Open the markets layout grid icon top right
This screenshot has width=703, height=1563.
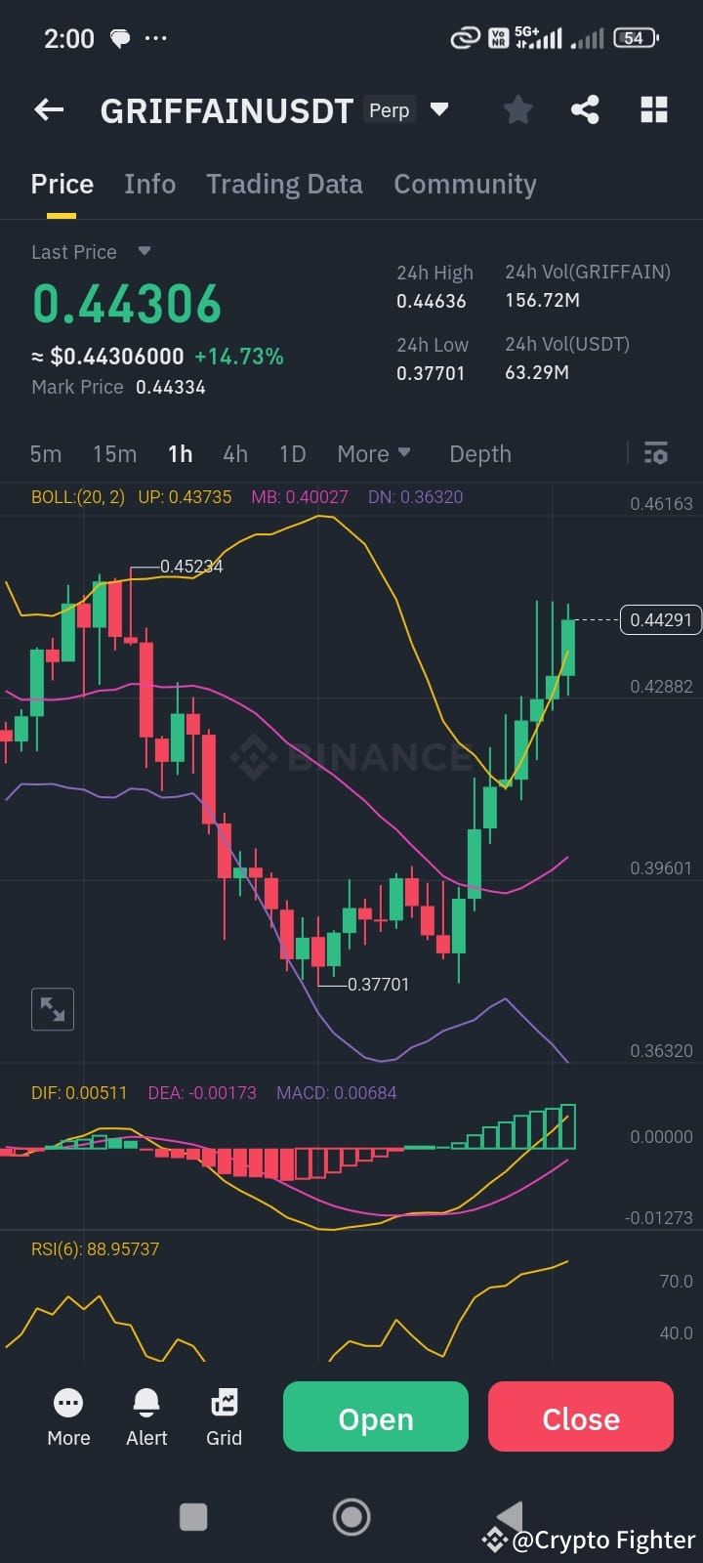tap(653, 109)
